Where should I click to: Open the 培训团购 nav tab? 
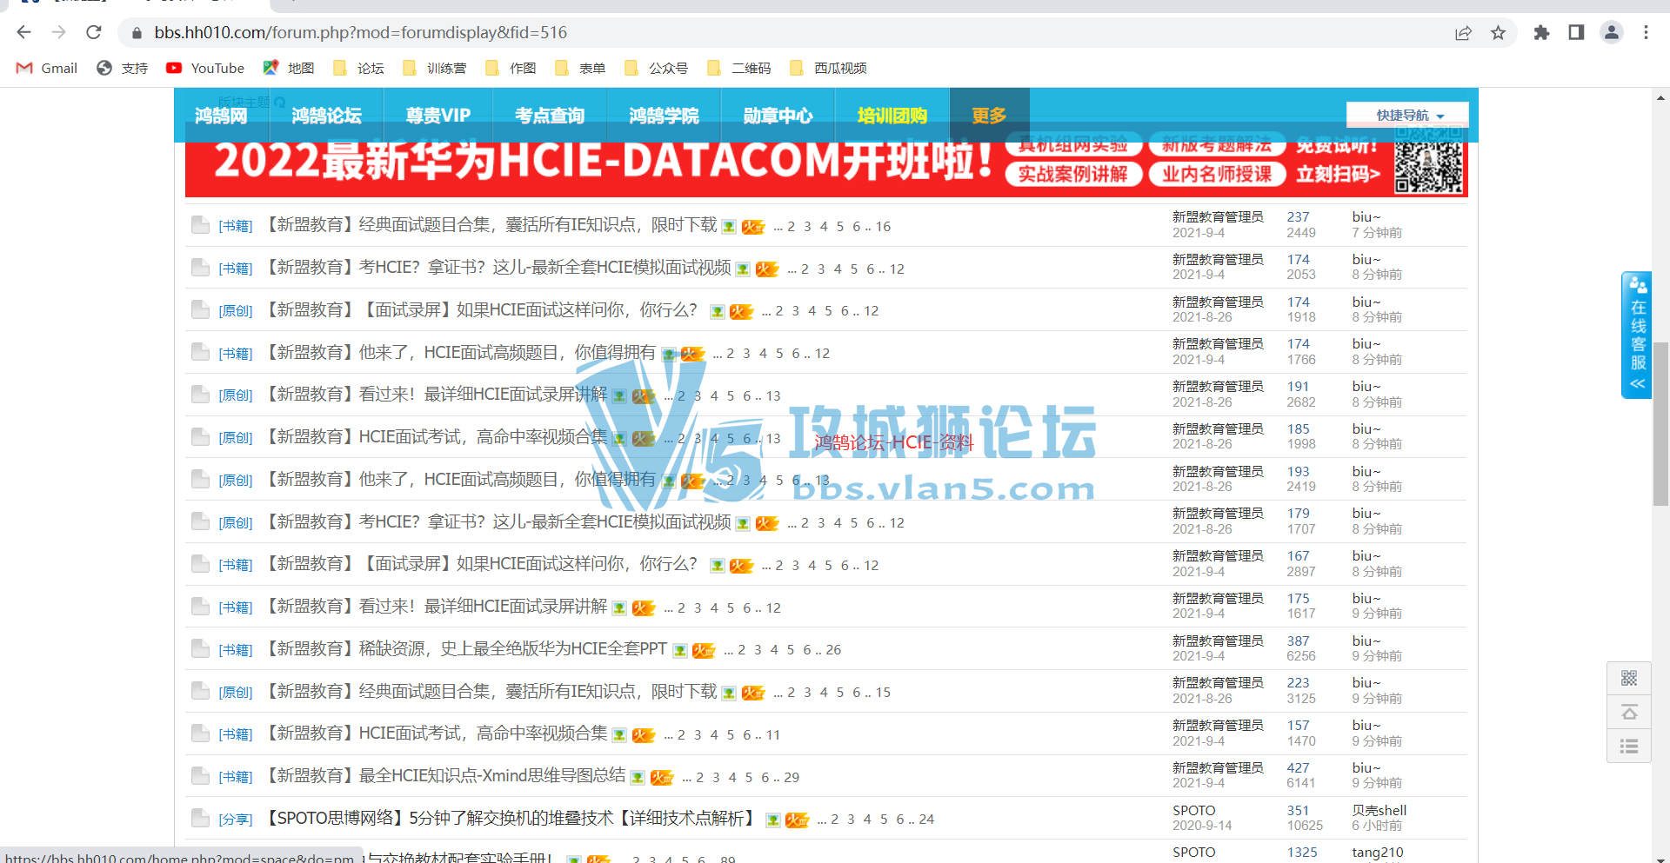[x=892, y=116]
